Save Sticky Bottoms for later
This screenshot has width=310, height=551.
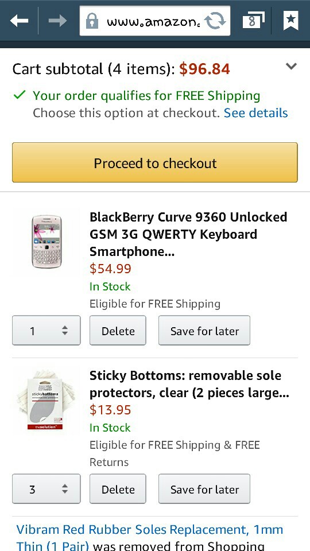[204, 489]
